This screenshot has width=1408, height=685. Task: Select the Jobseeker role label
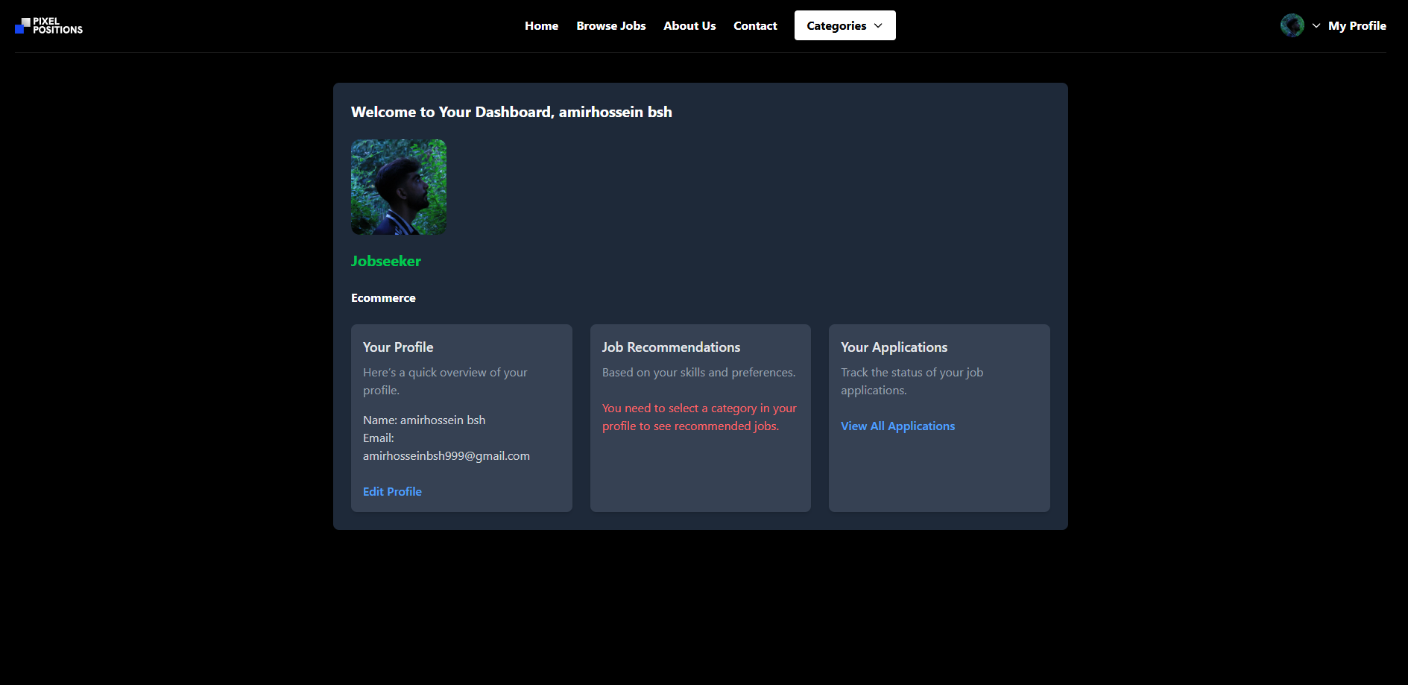tap(386, 261)
